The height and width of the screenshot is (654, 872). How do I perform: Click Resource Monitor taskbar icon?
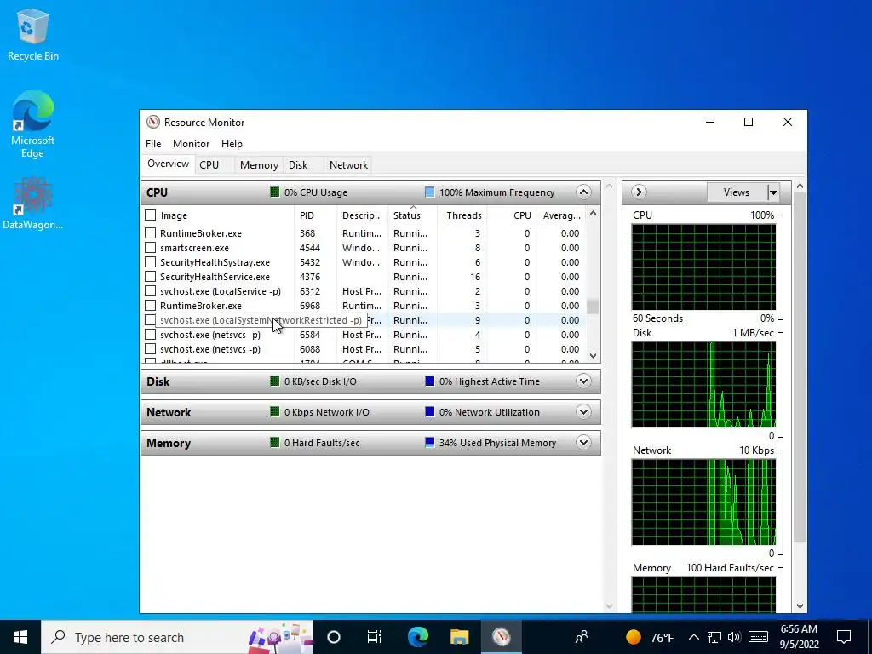coord(501,637)
